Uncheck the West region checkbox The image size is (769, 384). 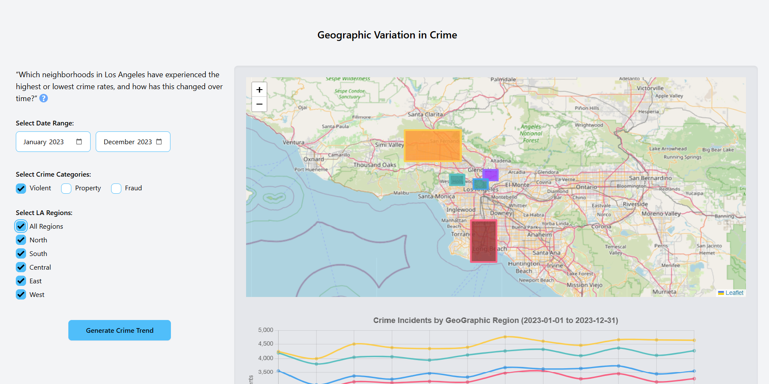point(21,294)
